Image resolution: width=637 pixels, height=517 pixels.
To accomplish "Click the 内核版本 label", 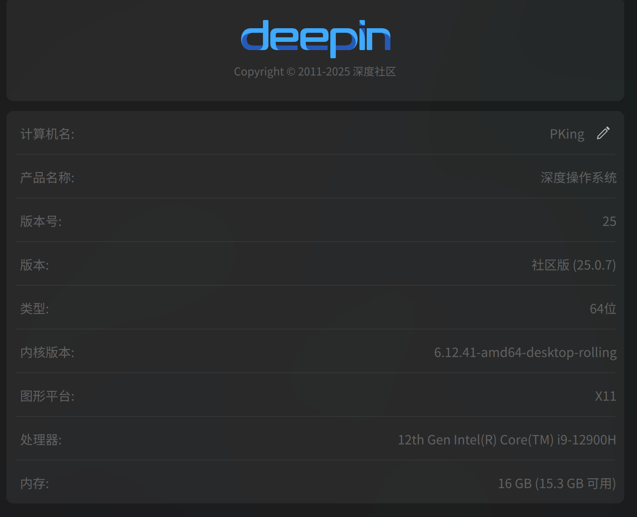I will 47,352.
